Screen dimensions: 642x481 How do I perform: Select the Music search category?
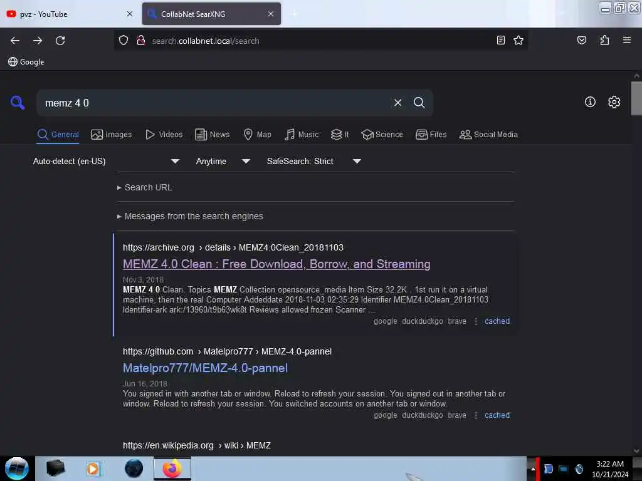(302, 135)
